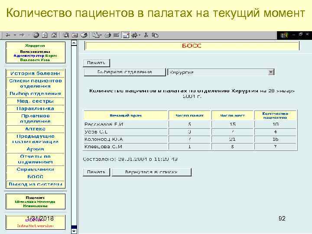Viewport: 312px width, 234px height.
Task: Click the highlighted toolbar icon before the Cut scissors
Action: pyautogui.click(x=126, y=35)
